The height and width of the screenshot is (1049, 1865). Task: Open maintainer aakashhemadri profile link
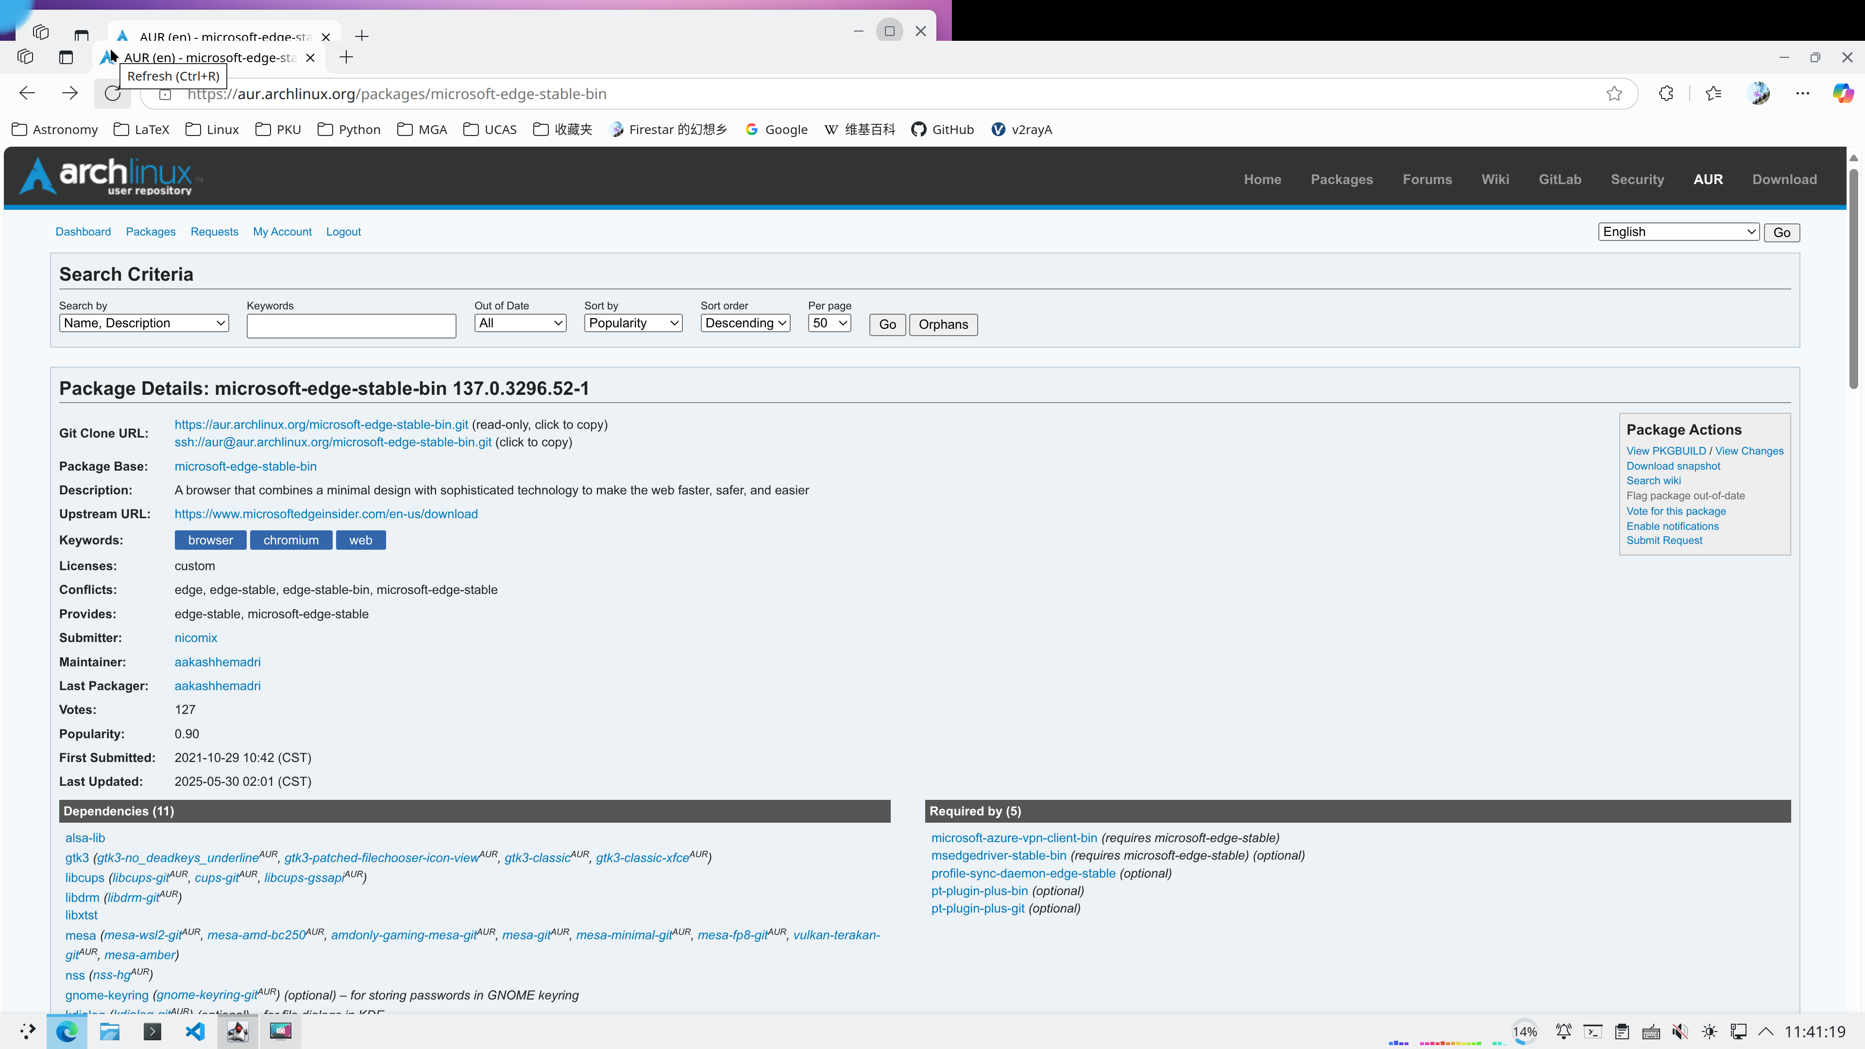[x=217, y=661]
